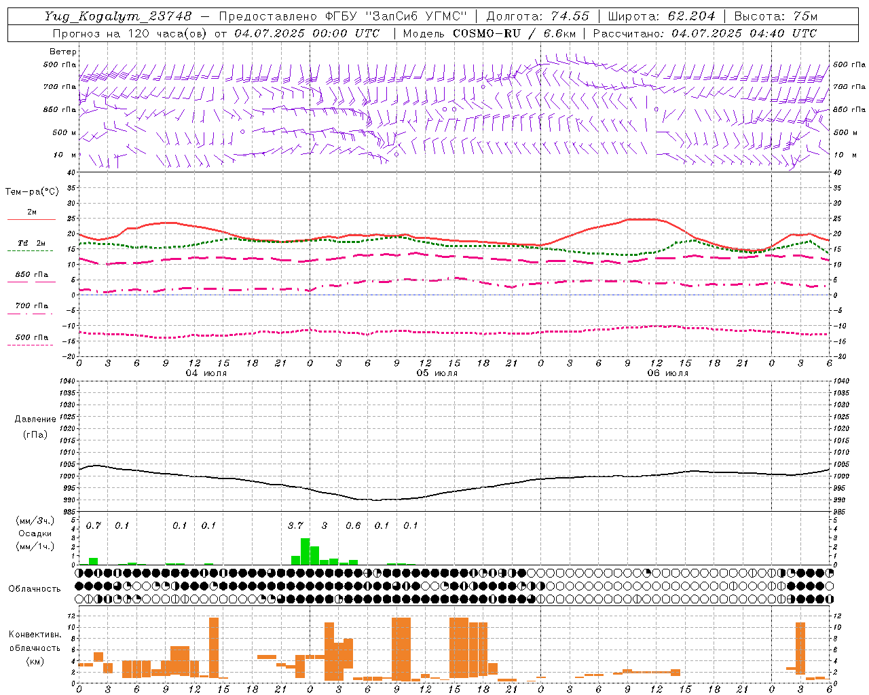Screen dimensions: 869x695
Task: Click the 0.6 precipitation total value
Action: [x=353, y=525]
